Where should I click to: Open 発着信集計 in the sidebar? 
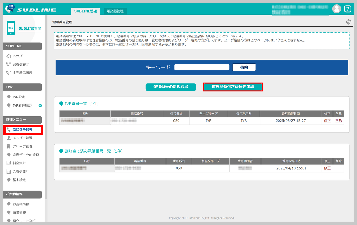tap(21, 171)
